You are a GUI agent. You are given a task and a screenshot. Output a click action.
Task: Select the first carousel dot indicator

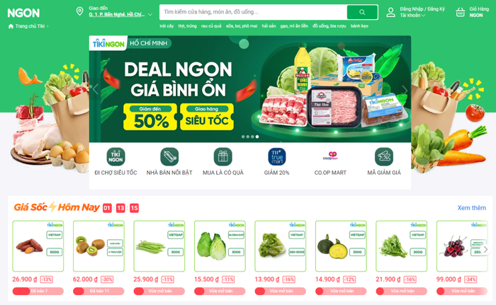point(243,137)
